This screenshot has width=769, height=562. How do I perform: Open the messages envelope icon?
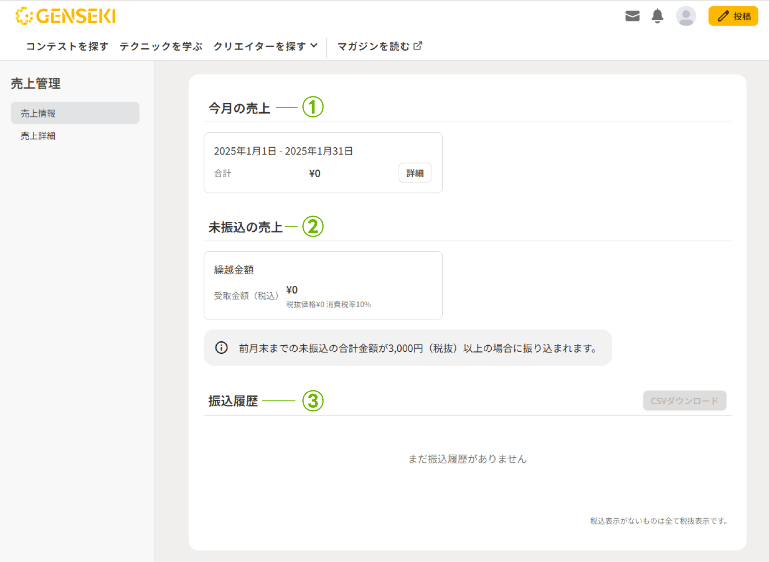632,16
